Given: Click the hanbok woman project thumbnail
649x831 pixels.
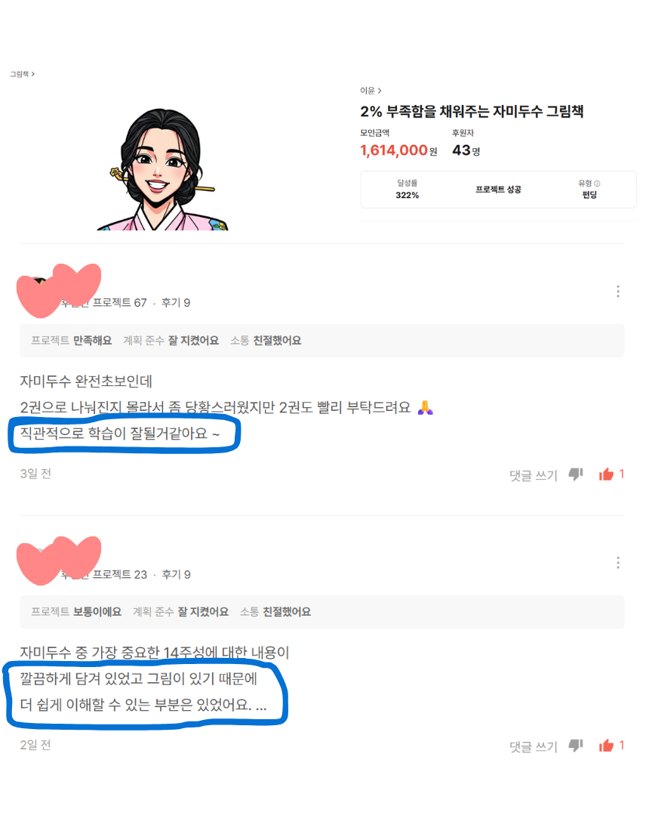Looking at the screenshot, I should pos(163,169).
